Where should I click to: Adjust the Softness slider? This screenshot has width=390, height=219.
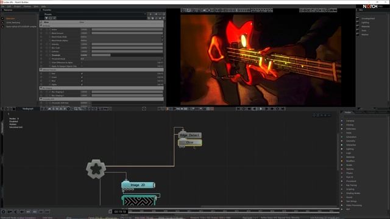click(x=127, y=51)
